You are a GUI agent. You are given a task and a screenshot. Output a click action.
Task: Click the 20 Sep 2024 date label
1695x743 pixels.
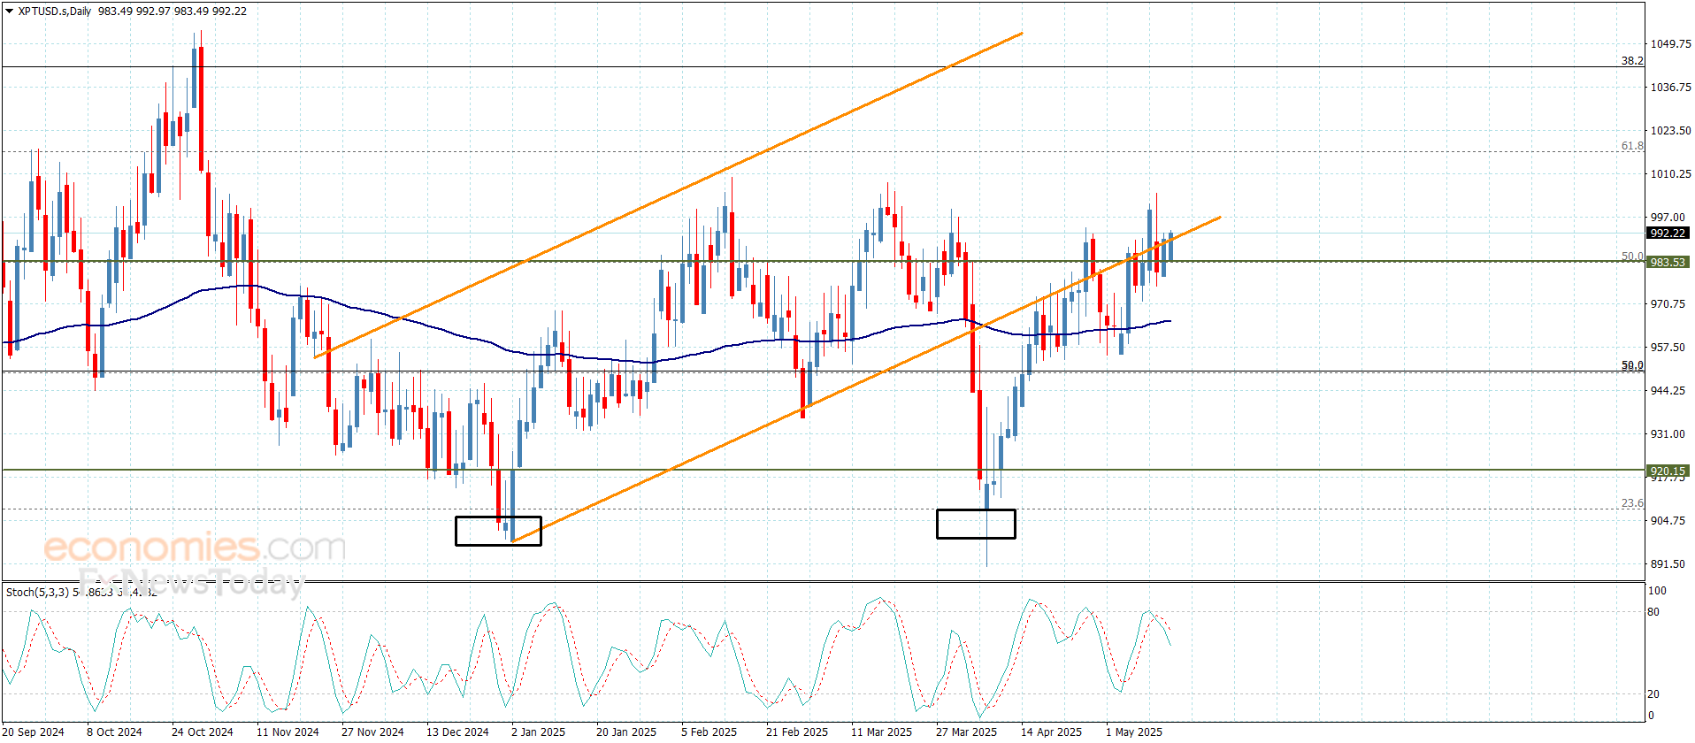[34, 732]
